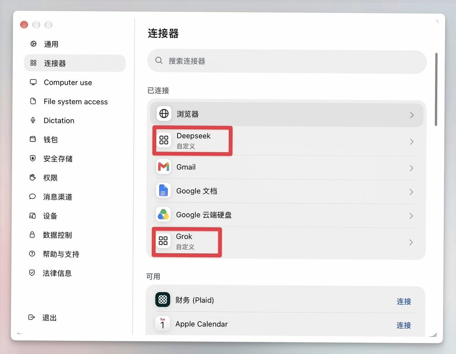Click the Plaid finance icon
The image size is (456, 354).
point(163,300)
